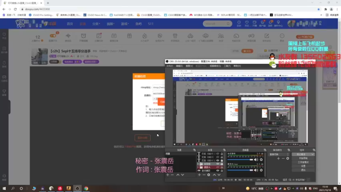Add transition with plus in OBS transitions

(278, 158)
